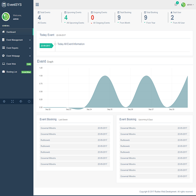Select last Goswmal Miteshs in Last Seven list
The width and height of the screenshot is (196, 196).
[75, 164]
